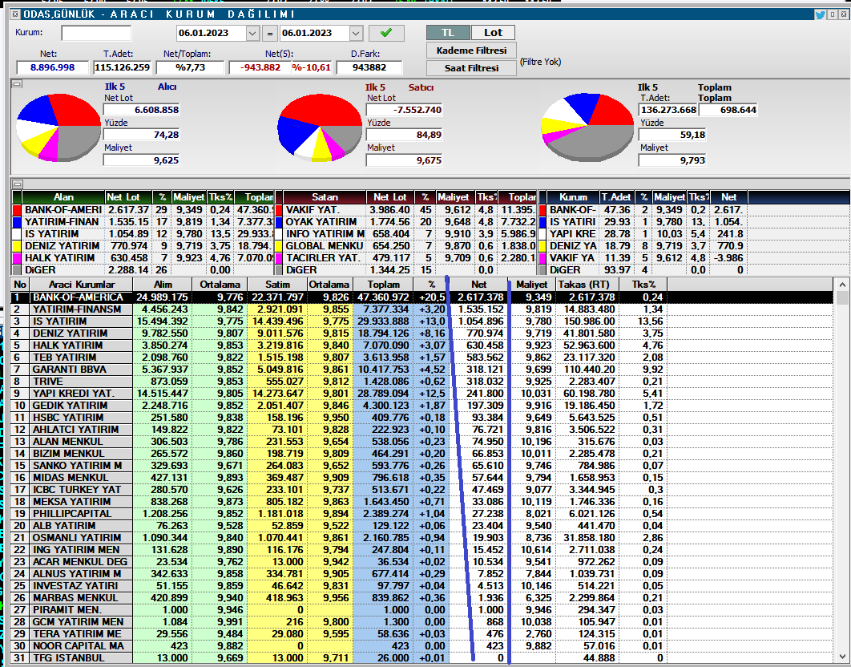Click the Alan header of buyers table
The width and height of the screenshot is (851, 667).
click(x=63, y=197)
